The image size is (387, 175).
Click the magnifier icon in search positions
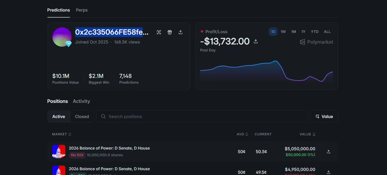tap(103, 116)
